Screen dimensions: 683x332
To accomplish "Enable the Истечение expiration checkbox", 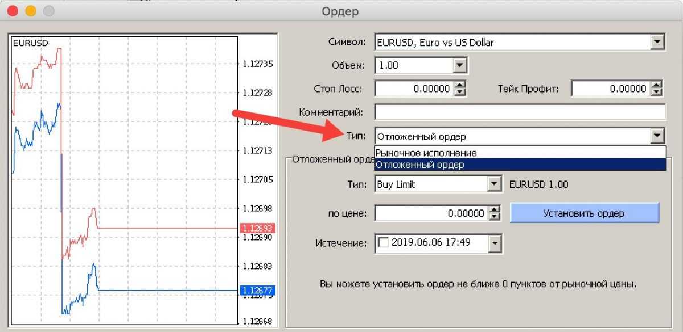I will click(384, 243).
